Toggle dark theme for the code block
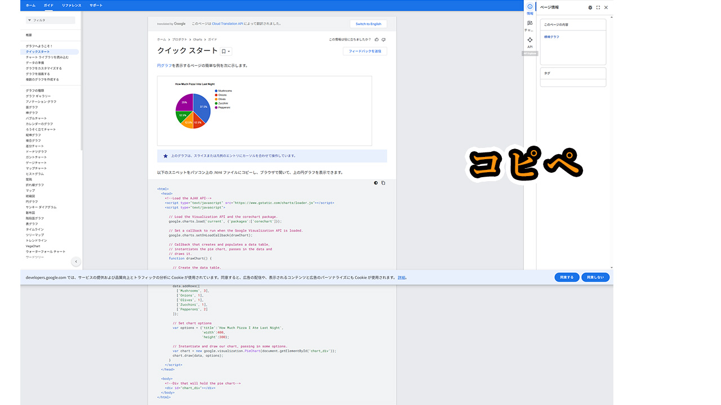 click(x=376, y=183)
